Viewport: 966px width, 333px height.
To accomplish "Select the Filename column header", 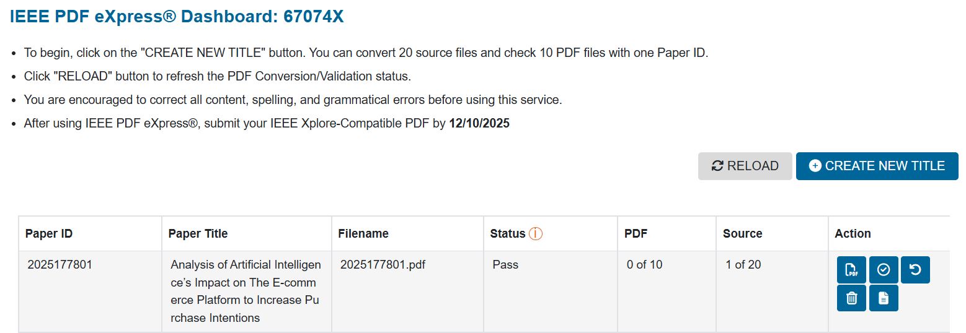I will [363, 233].
